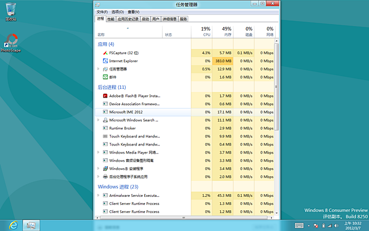The height and width of the screenshot is (231, 369).
Task: Click the Runtime Broker process icon
Action: click(x=105, y=128)
